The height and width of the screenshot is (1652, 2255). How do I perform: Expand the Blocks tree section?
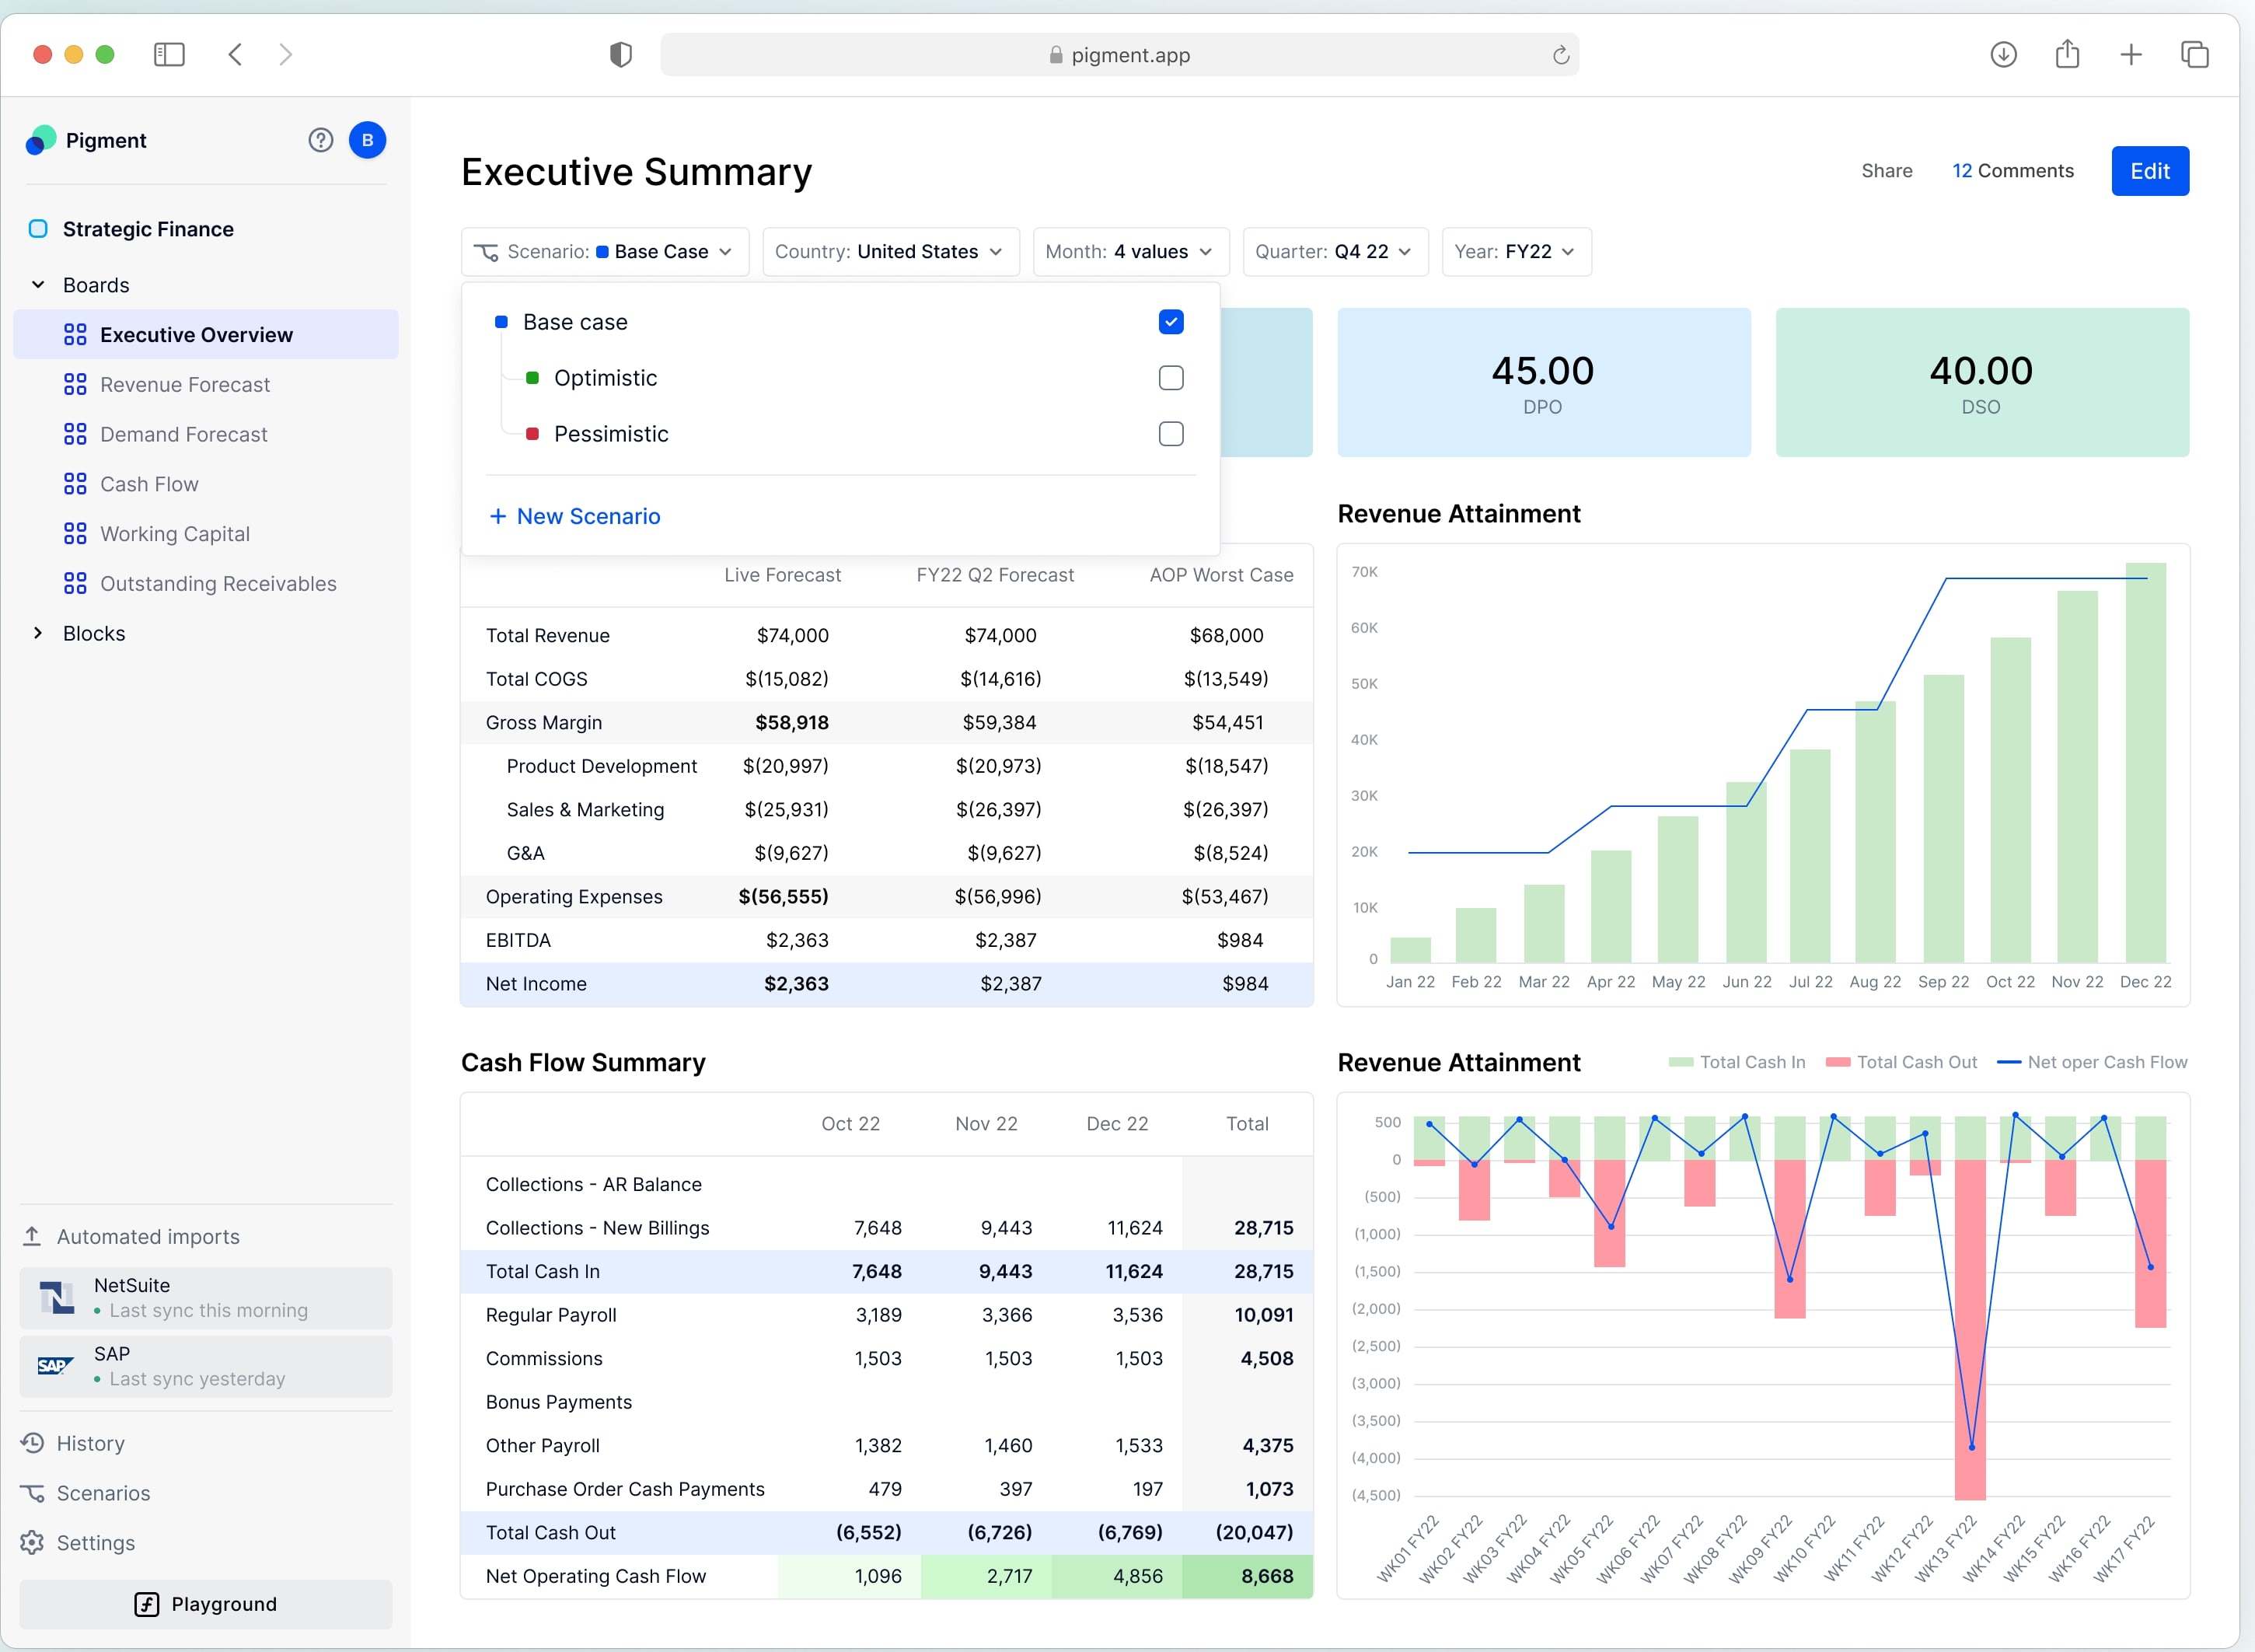(x=38, y=633)
